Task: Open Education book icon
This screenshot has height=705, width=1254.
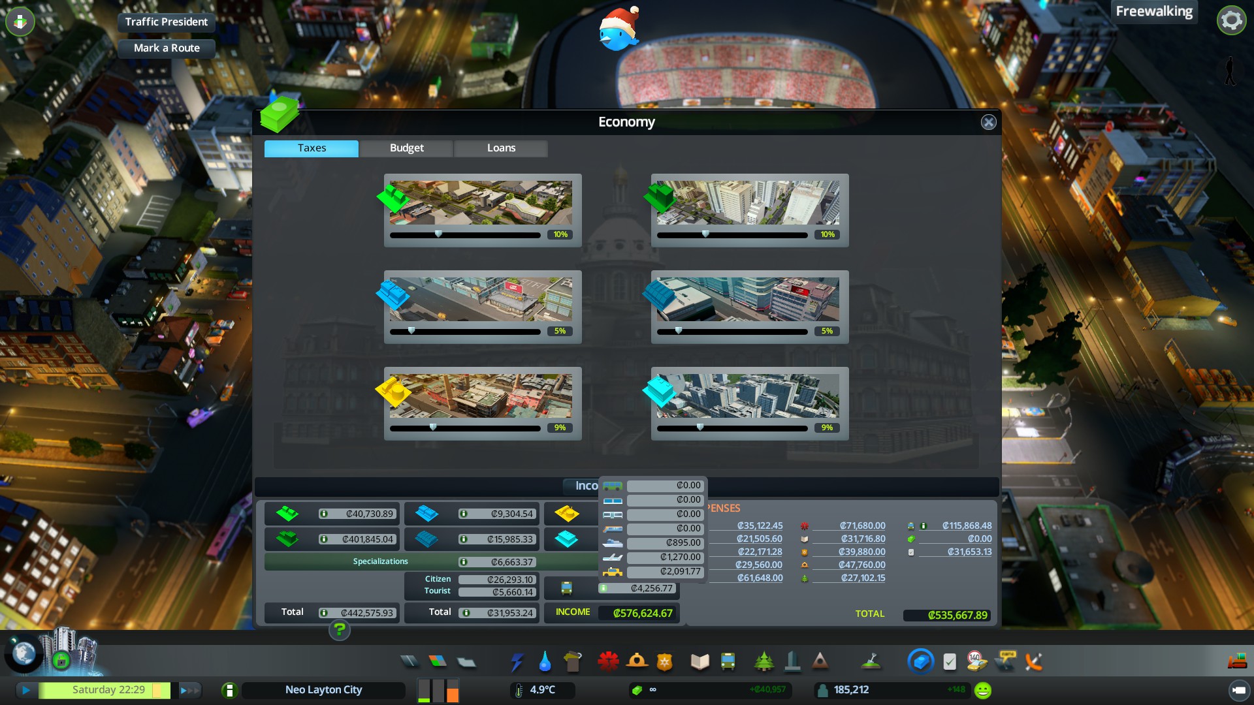Action: 699,662
